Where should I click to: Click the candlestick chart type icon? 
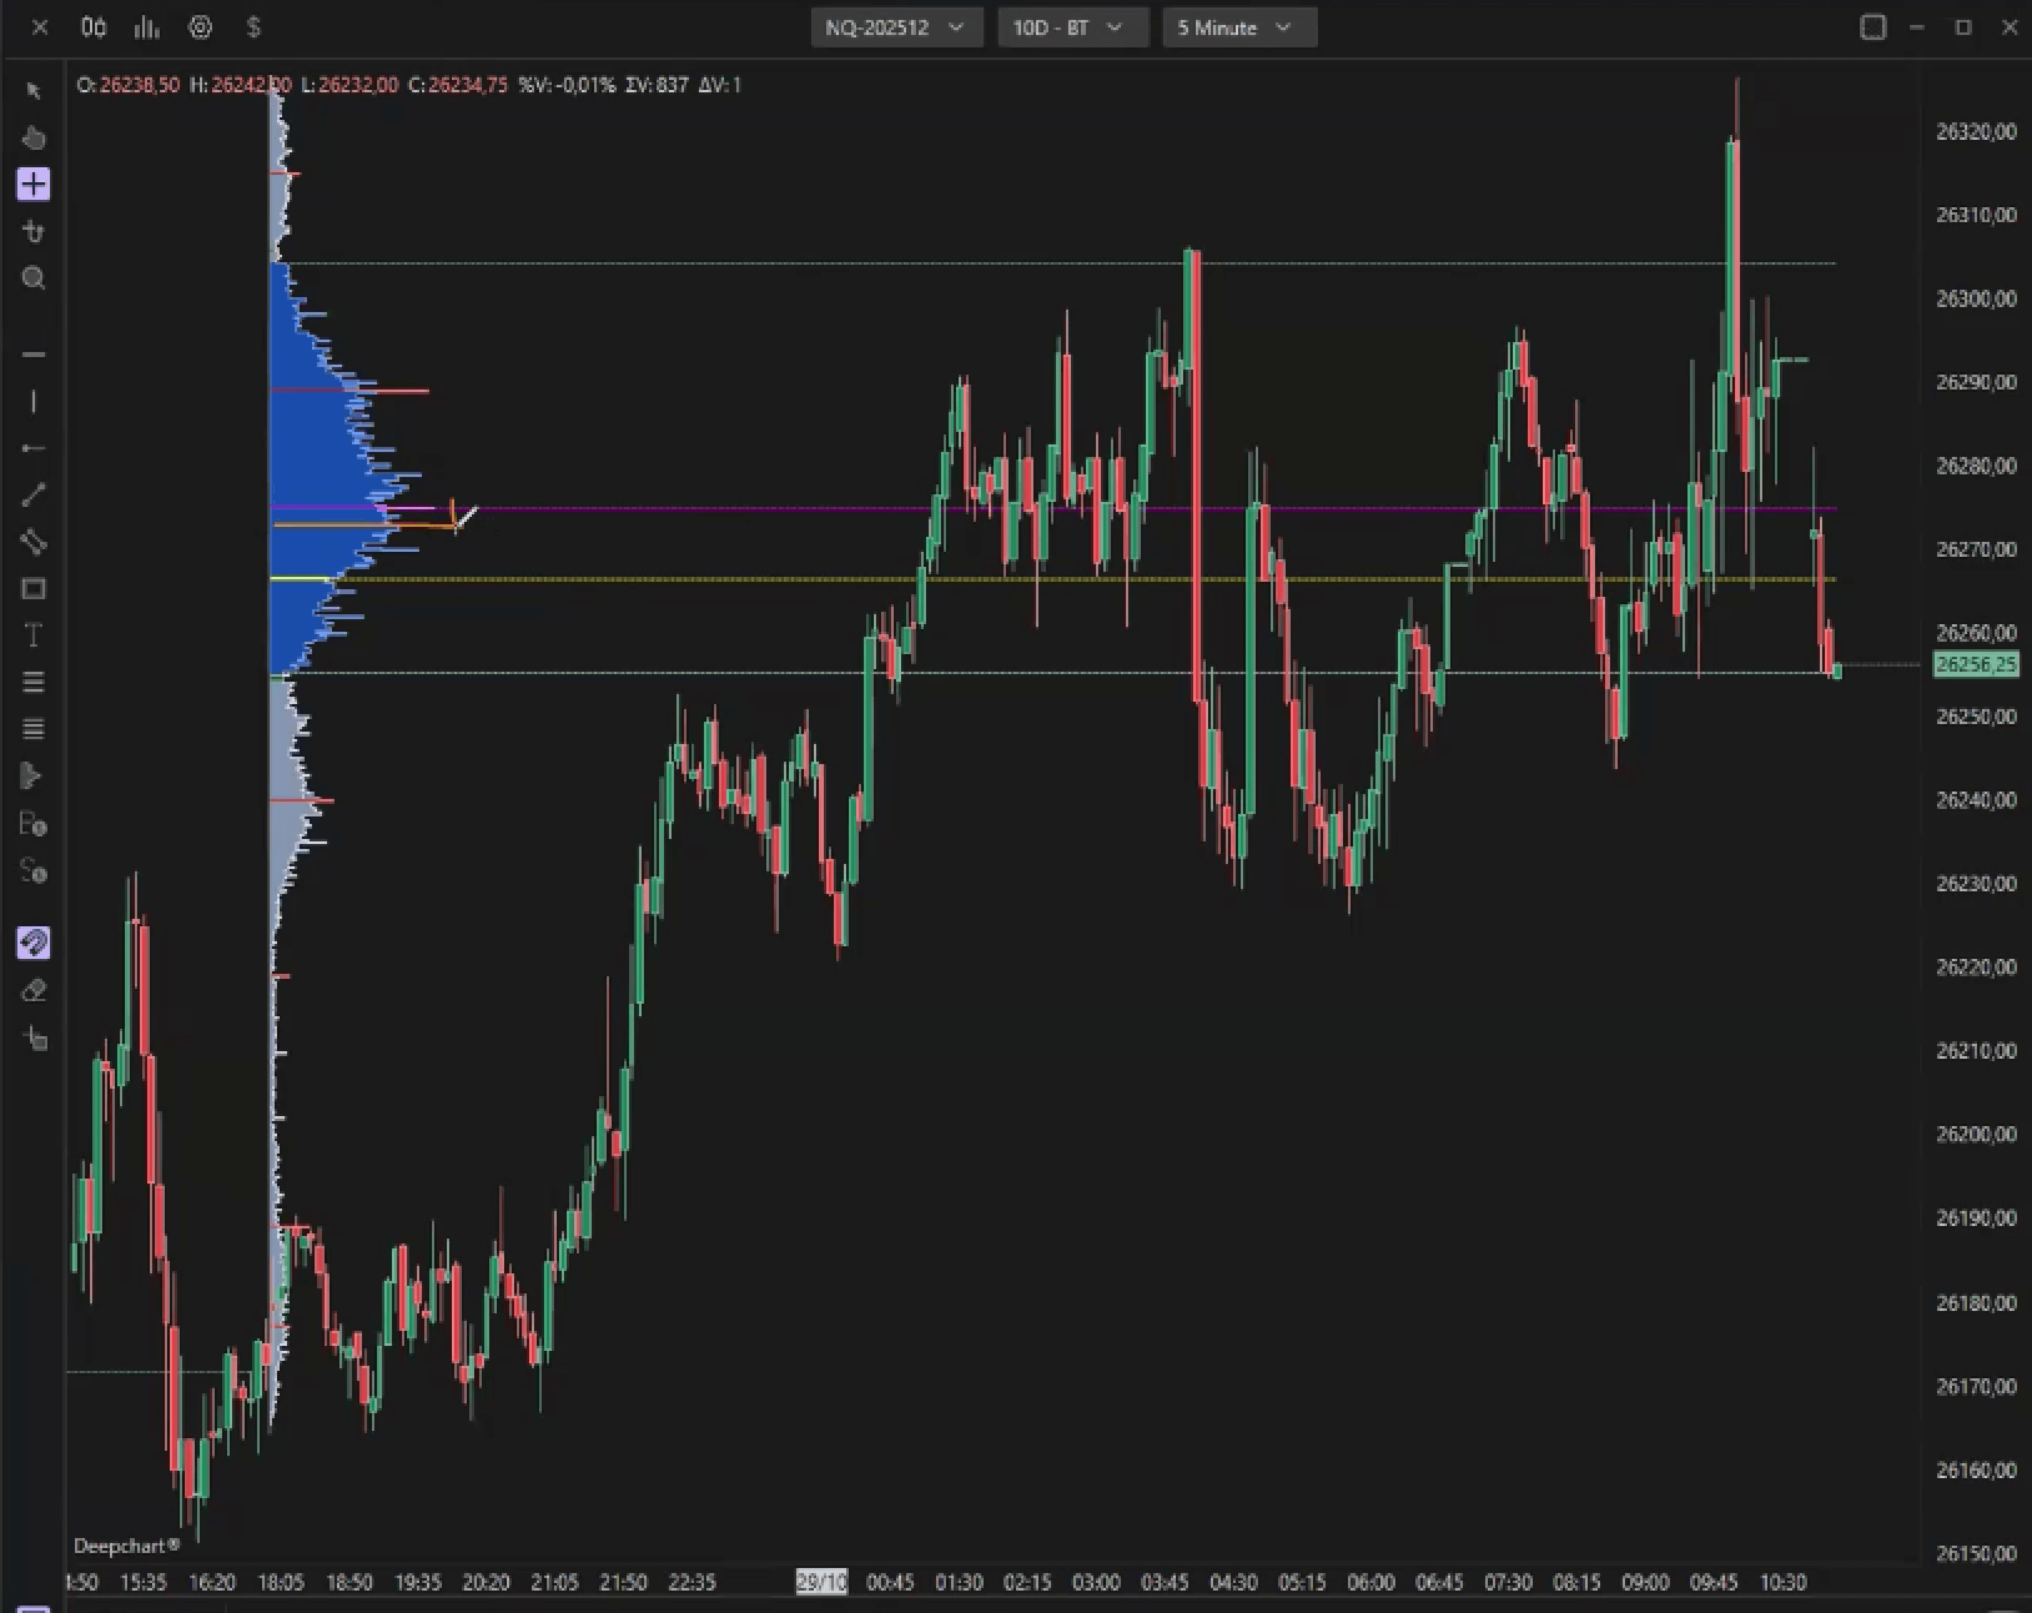point(94,27)
